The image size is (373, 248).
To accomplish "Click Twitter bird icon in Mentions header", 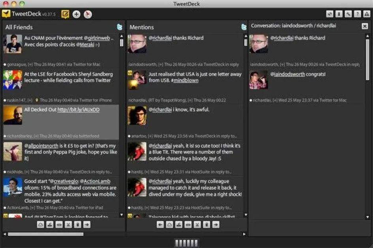I will click(244, 27).
